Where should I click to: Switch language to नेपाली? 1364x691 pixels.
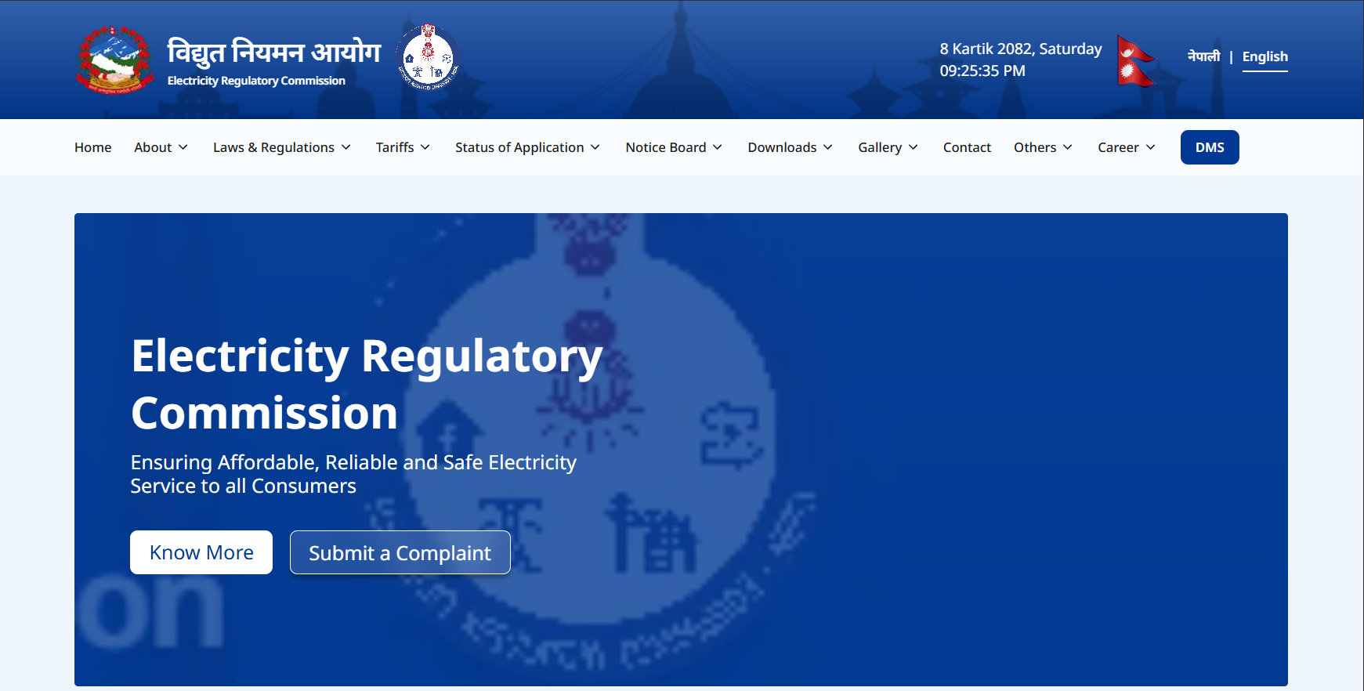click(1203, 56)
